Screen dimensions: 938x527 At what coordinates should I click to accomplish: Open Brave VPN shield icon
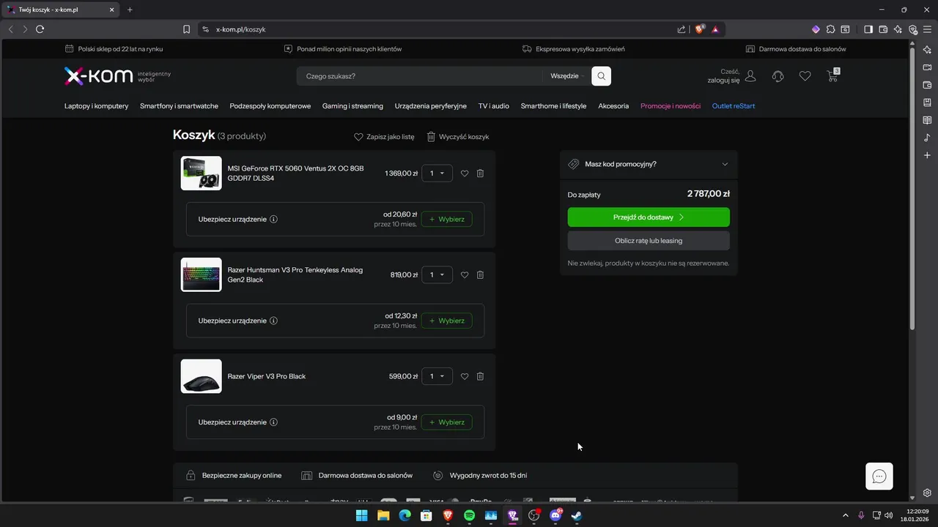pos(913,29)
